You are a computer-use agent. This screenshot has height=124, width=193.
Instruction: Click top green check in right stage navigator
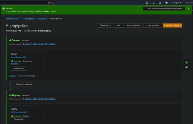pyautogui.click(x=187, y=62)
